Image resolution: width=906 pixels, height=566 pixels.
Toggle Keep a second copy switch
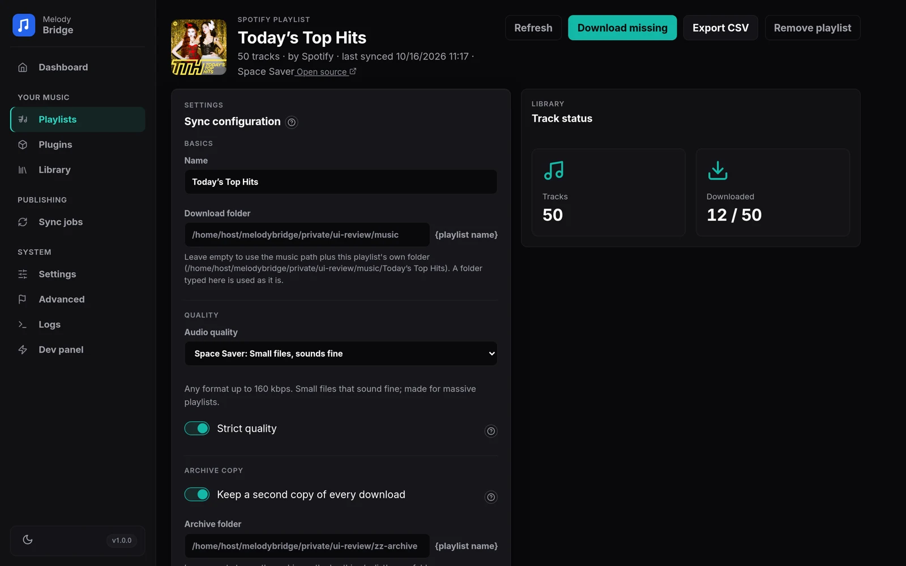197,495
